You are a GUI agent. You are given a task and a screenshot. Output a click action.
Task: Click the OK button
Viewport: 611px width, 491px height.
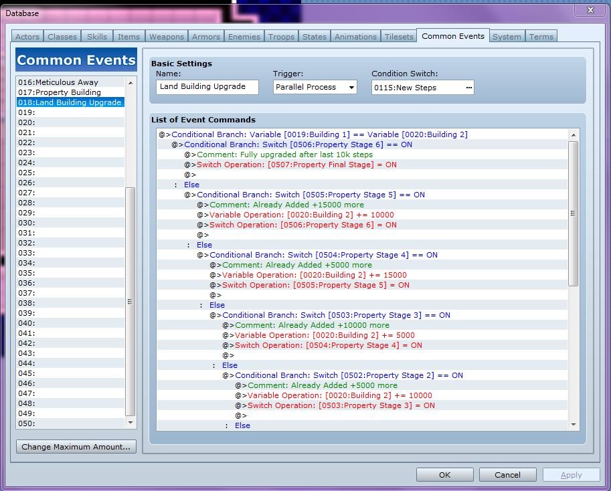(444, 475)
